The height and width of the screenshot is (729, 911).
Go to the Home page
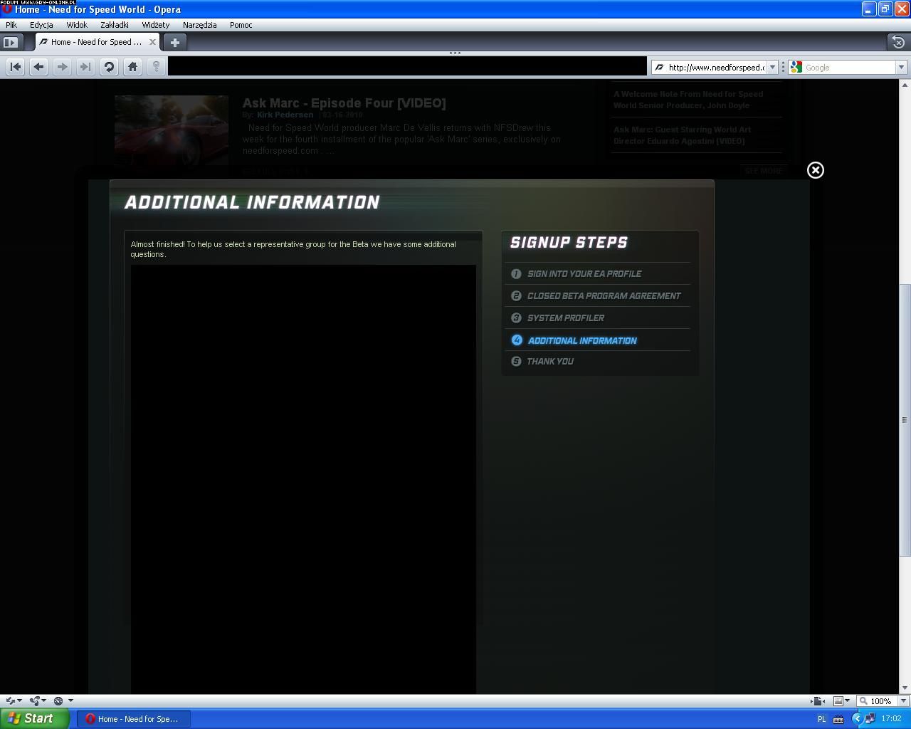132,67
